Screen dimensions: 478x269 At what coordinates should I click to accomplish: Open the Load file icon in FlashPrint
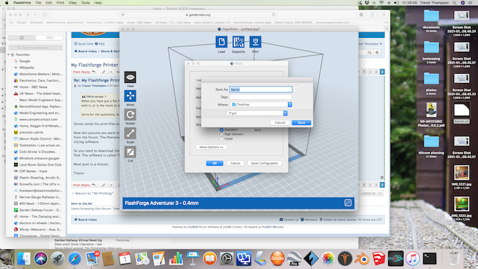coord(221,42)
